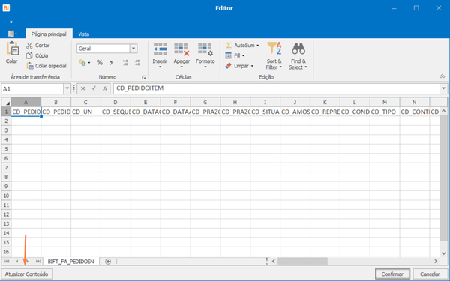450x281 pixels.
Task: Select cell containing CD_TIPO_
Action: coord(385,112)
